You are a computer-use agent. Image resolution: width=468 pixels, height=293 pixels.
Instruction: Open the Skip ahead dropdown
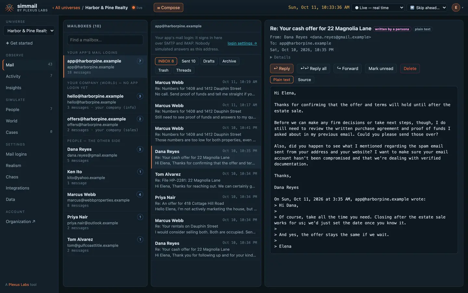coord(427,7)
